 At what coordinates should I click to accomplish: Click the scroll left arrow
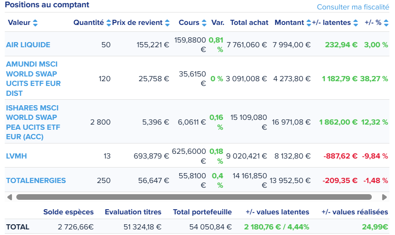[x=10, y=197]
